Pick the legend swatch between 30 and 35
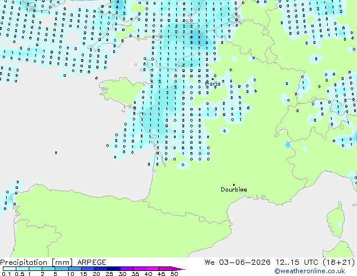The width and height of the screenshot is (357, 276). (x=126, y=269)
